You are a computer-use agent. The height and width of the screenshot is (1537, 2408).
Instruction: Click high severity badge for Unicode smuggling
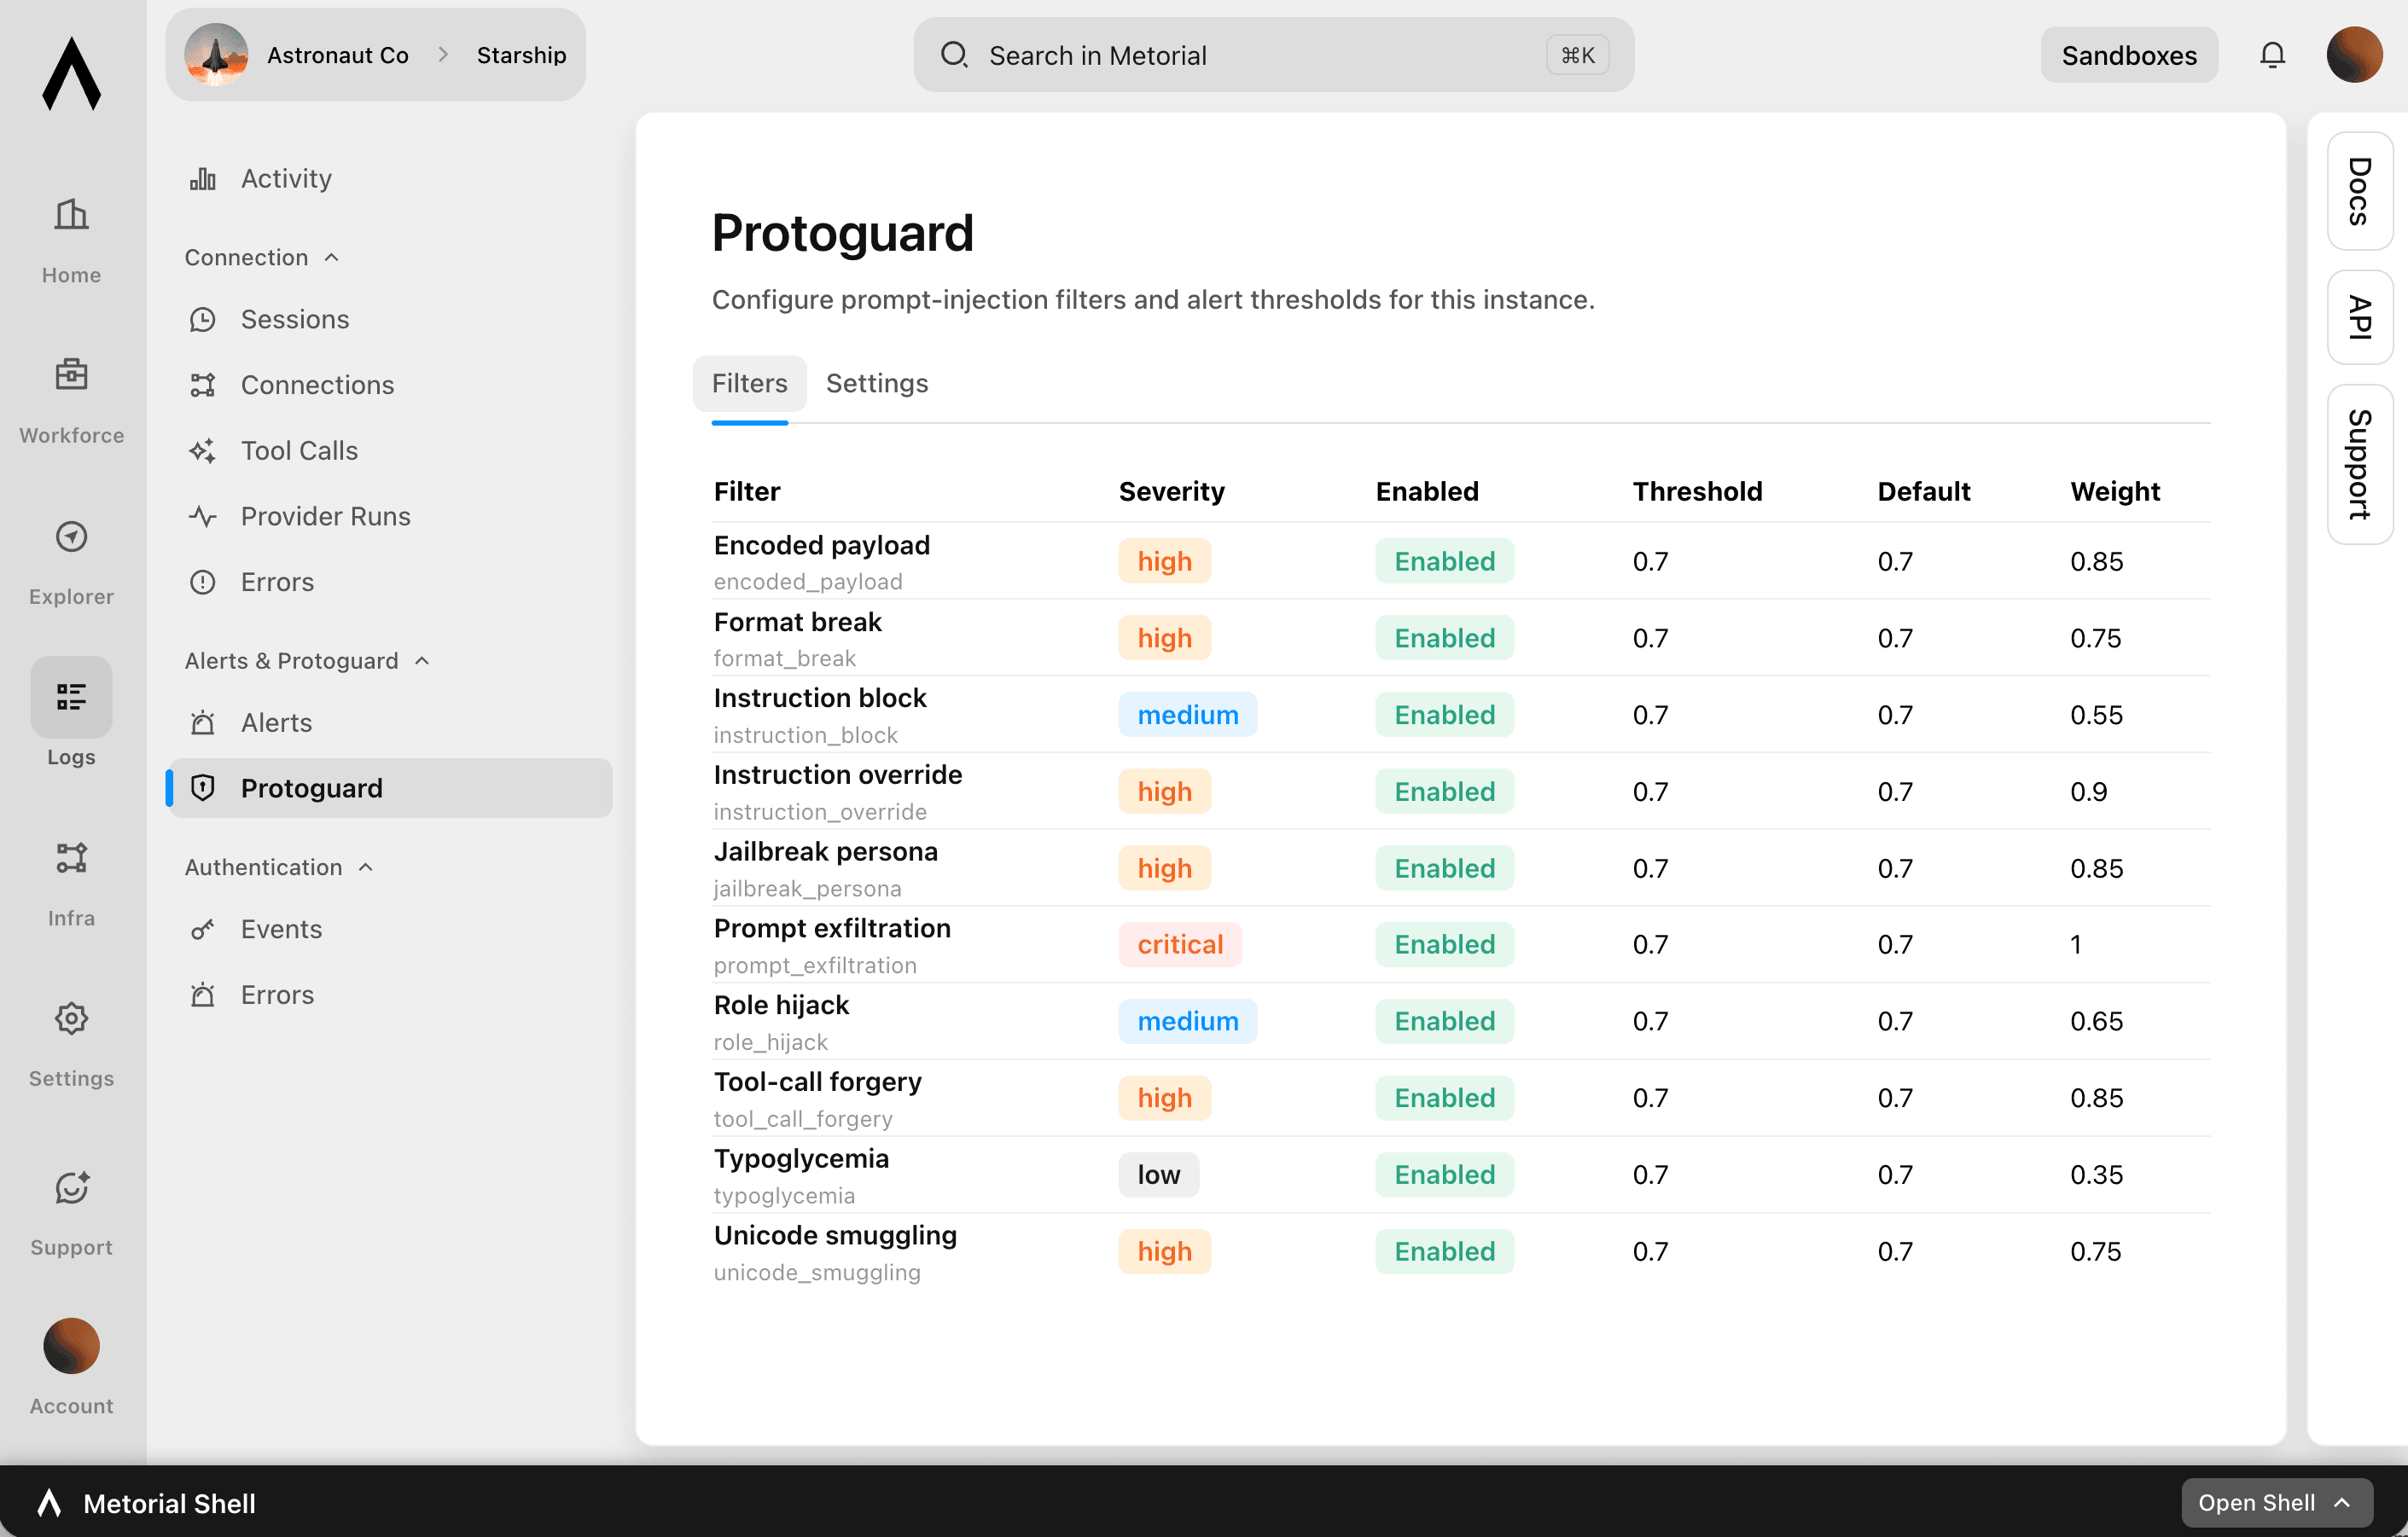(1164, 1251)
